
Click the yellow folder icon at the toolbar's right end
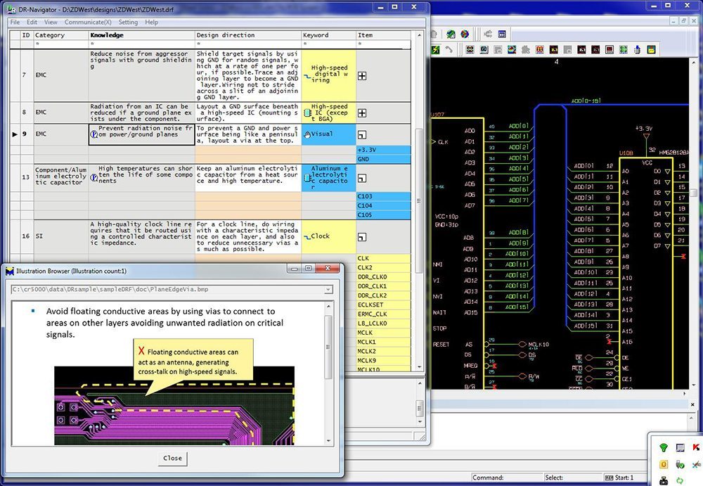click(x=651, y=50)
